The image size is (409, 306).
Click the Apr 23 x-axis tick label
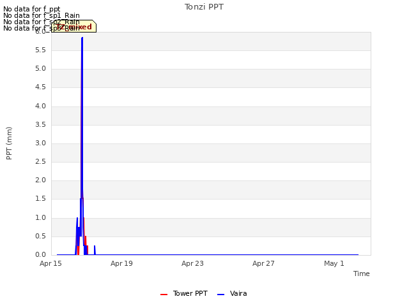pyautogui.click(x=192, y=263)
